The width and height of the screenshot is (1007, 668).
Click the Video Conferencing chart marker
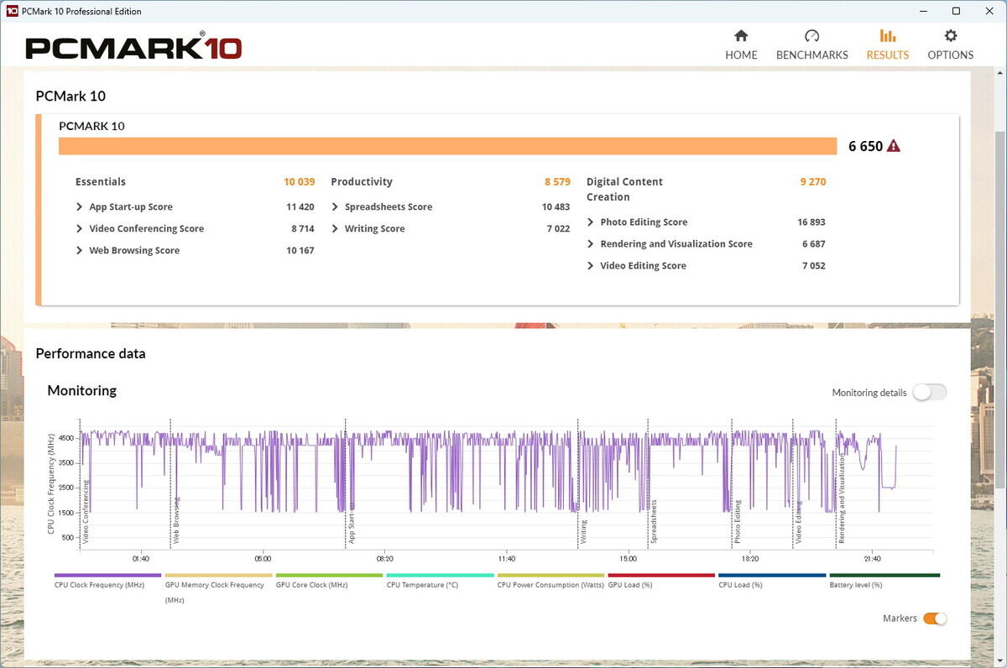[x=86, y=512]
